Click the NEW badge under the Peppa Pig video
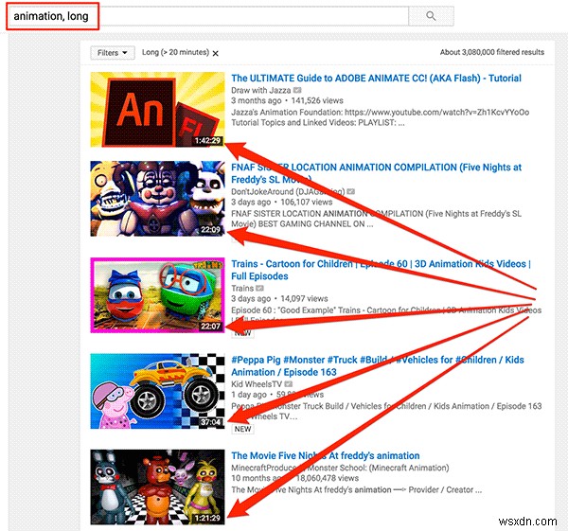 click(x=242, y=429)
